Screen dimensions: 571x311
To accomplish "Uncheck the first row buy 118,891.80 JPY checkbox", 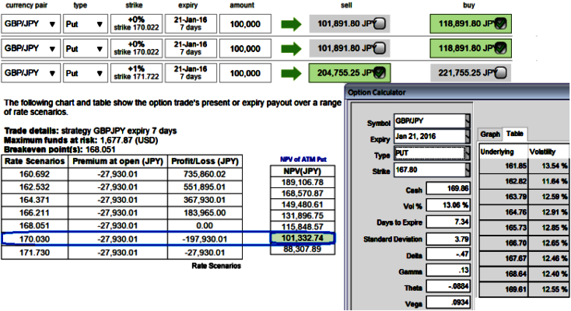I will 501,24.
